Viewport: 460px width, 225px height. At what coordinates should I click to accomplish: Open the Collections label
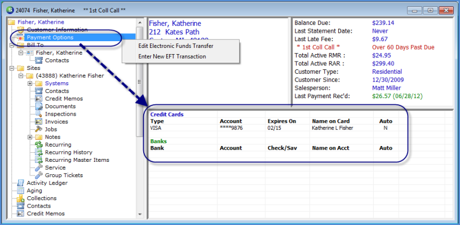[x=42, y=198]
